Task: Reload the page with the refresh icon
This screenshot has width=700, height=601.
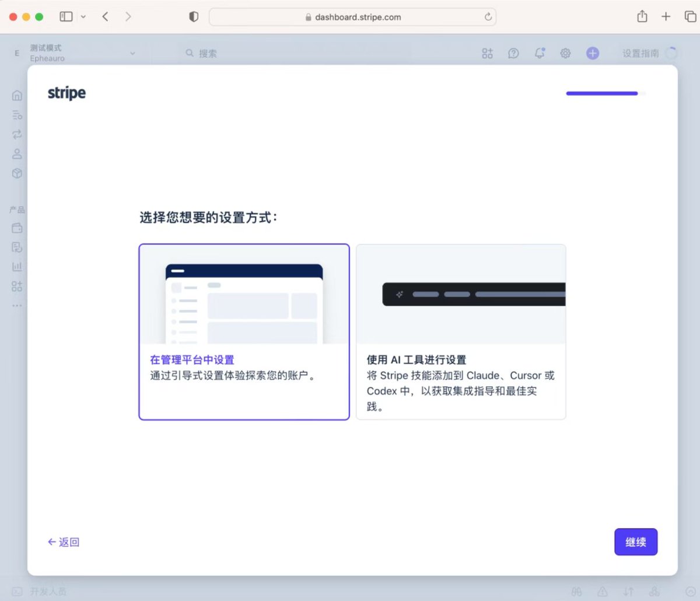Action: 488,17
